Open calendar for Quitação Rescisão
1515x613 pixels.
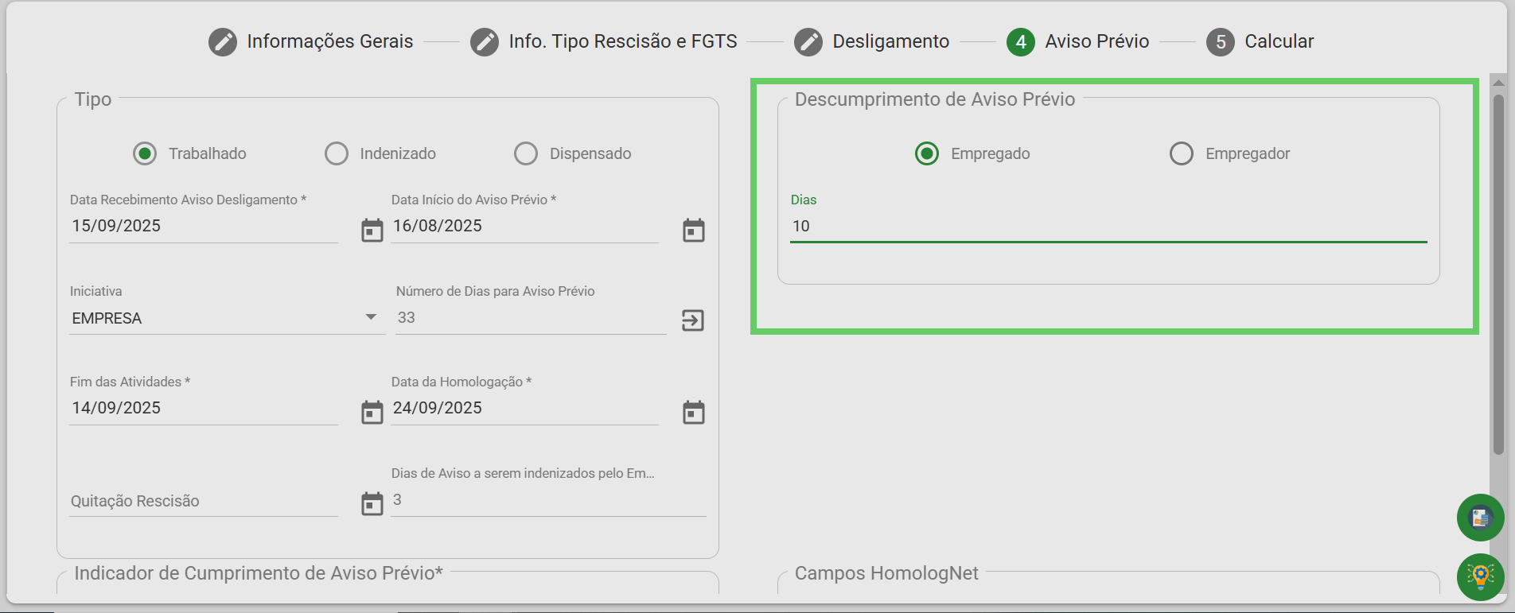click(372, 504)
